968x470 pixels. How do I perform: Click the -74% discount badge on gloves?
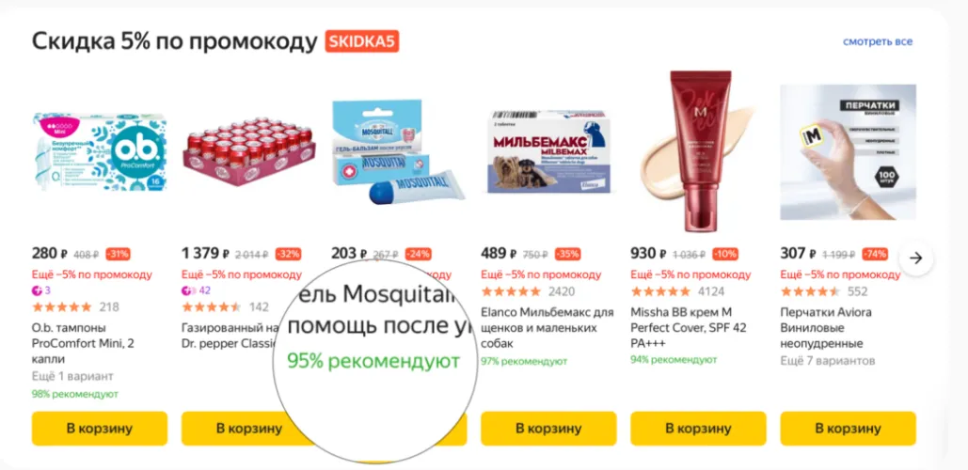875,254
